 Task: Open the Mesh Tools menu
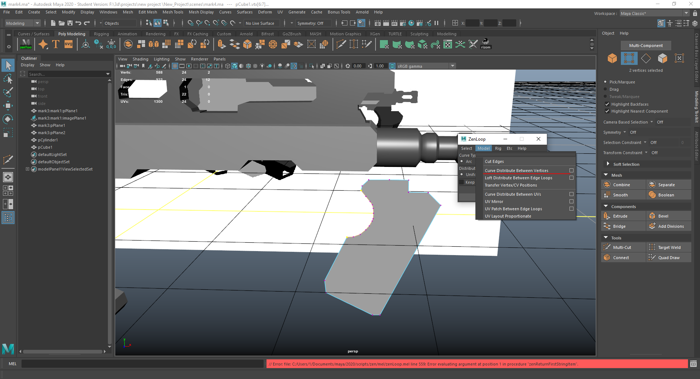pyautogui.click(x=173, y=12)
